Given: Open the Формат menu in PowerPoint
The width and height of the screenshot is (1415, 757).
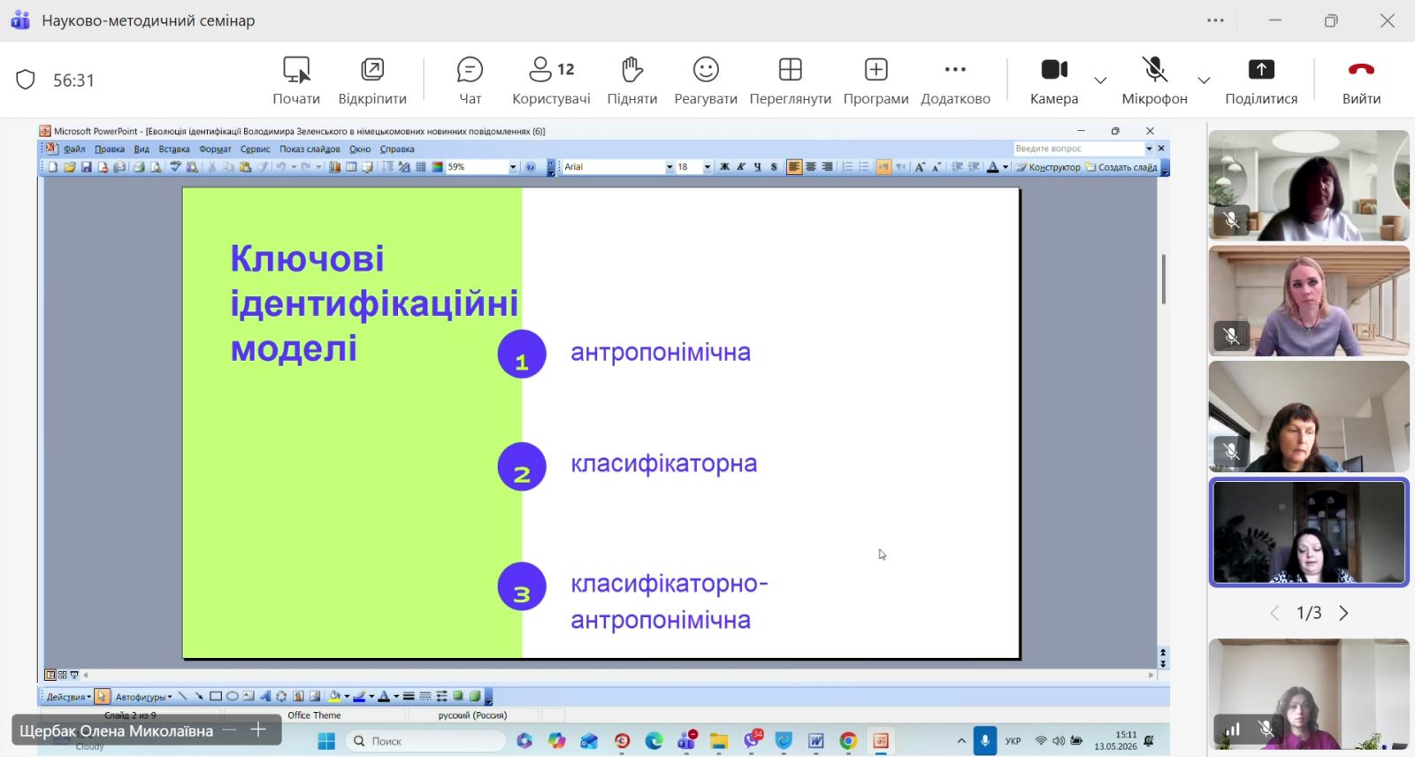Looking at the screenshot, I should click(x=215, y=149).
